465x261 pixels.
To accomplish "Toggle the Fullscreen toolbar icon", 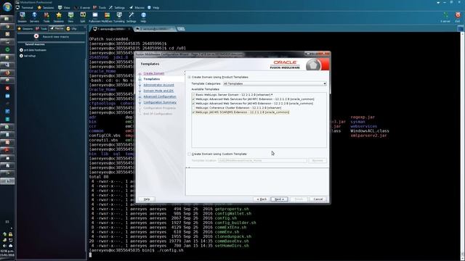I will (94, 17).
